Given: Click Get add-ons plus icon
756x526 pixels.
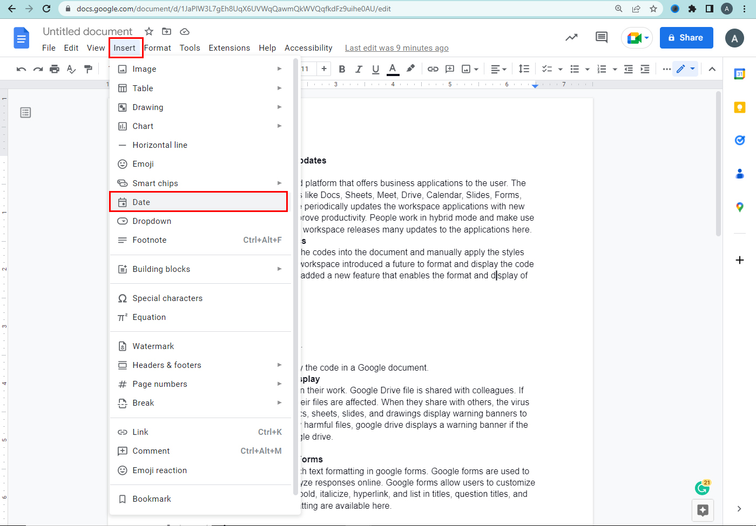Looking at the screenshot, I should 740,260.
